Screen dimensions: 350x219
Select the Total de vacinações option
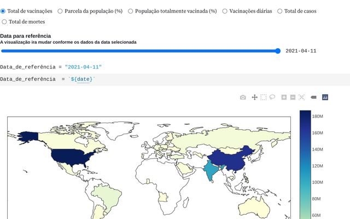tap(3, 11)
